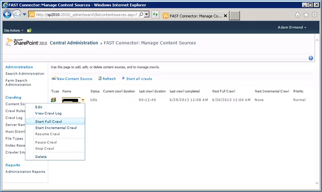The width and height of the screenshot is (322, 192).
Task: Open Farm Search Administration link
Action: coord(18,82)
